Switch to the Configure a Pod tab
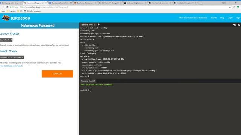The image size is (241, 135). click(60, 3)
